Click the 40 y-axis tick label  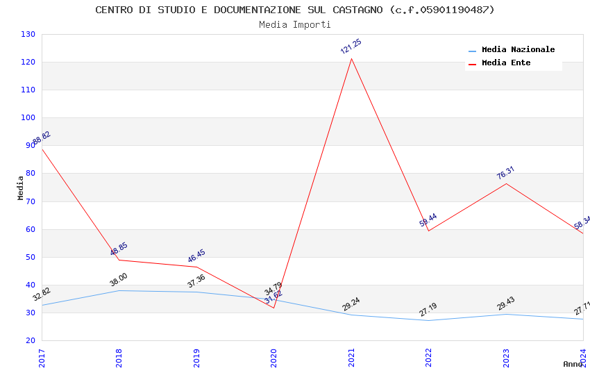coord(31,285)
